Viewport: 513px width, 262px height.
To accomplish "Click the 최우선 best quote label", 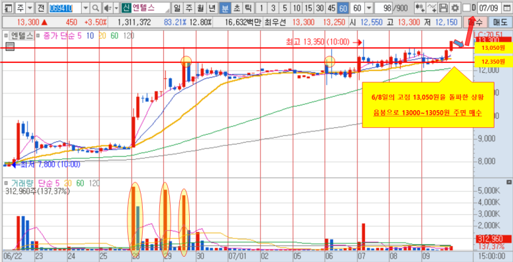I will coord(275,23).
